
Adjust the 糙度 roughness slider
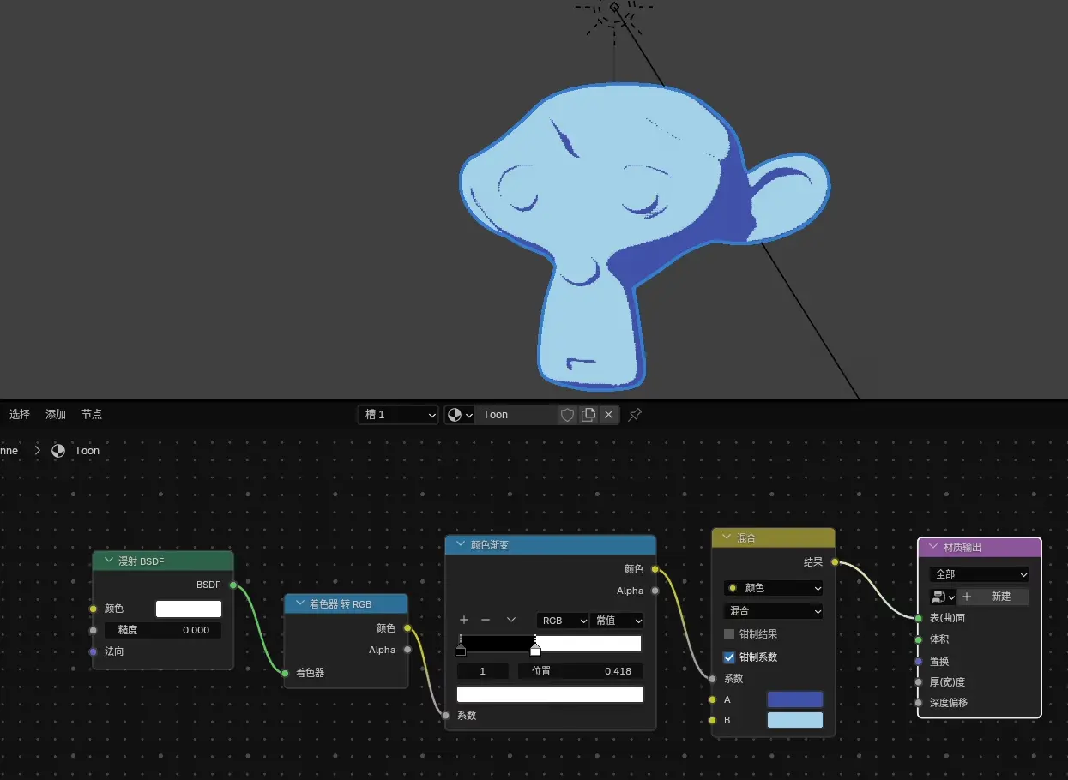coord(163,630)
